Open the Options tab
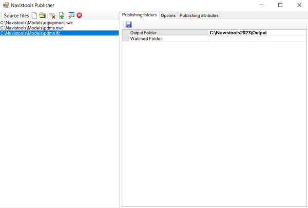 click(168, 15)
